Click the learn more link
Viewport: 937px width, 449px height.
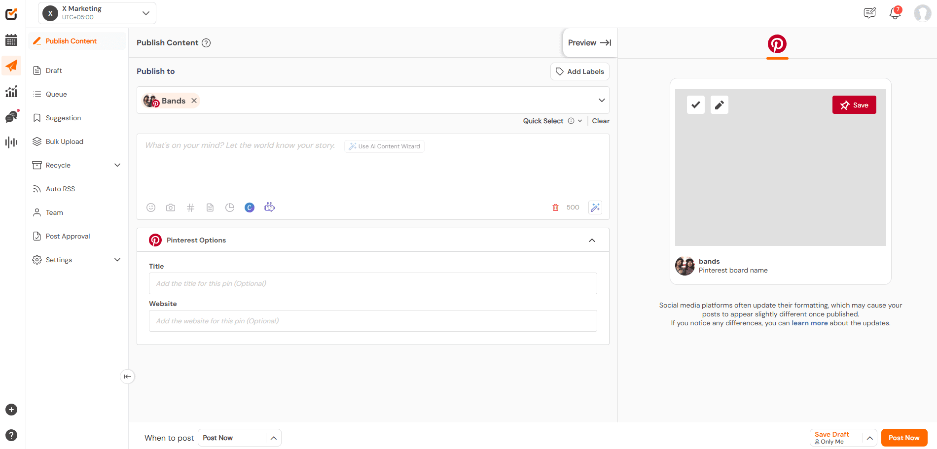pyautogui.click(x=809, y=323)
